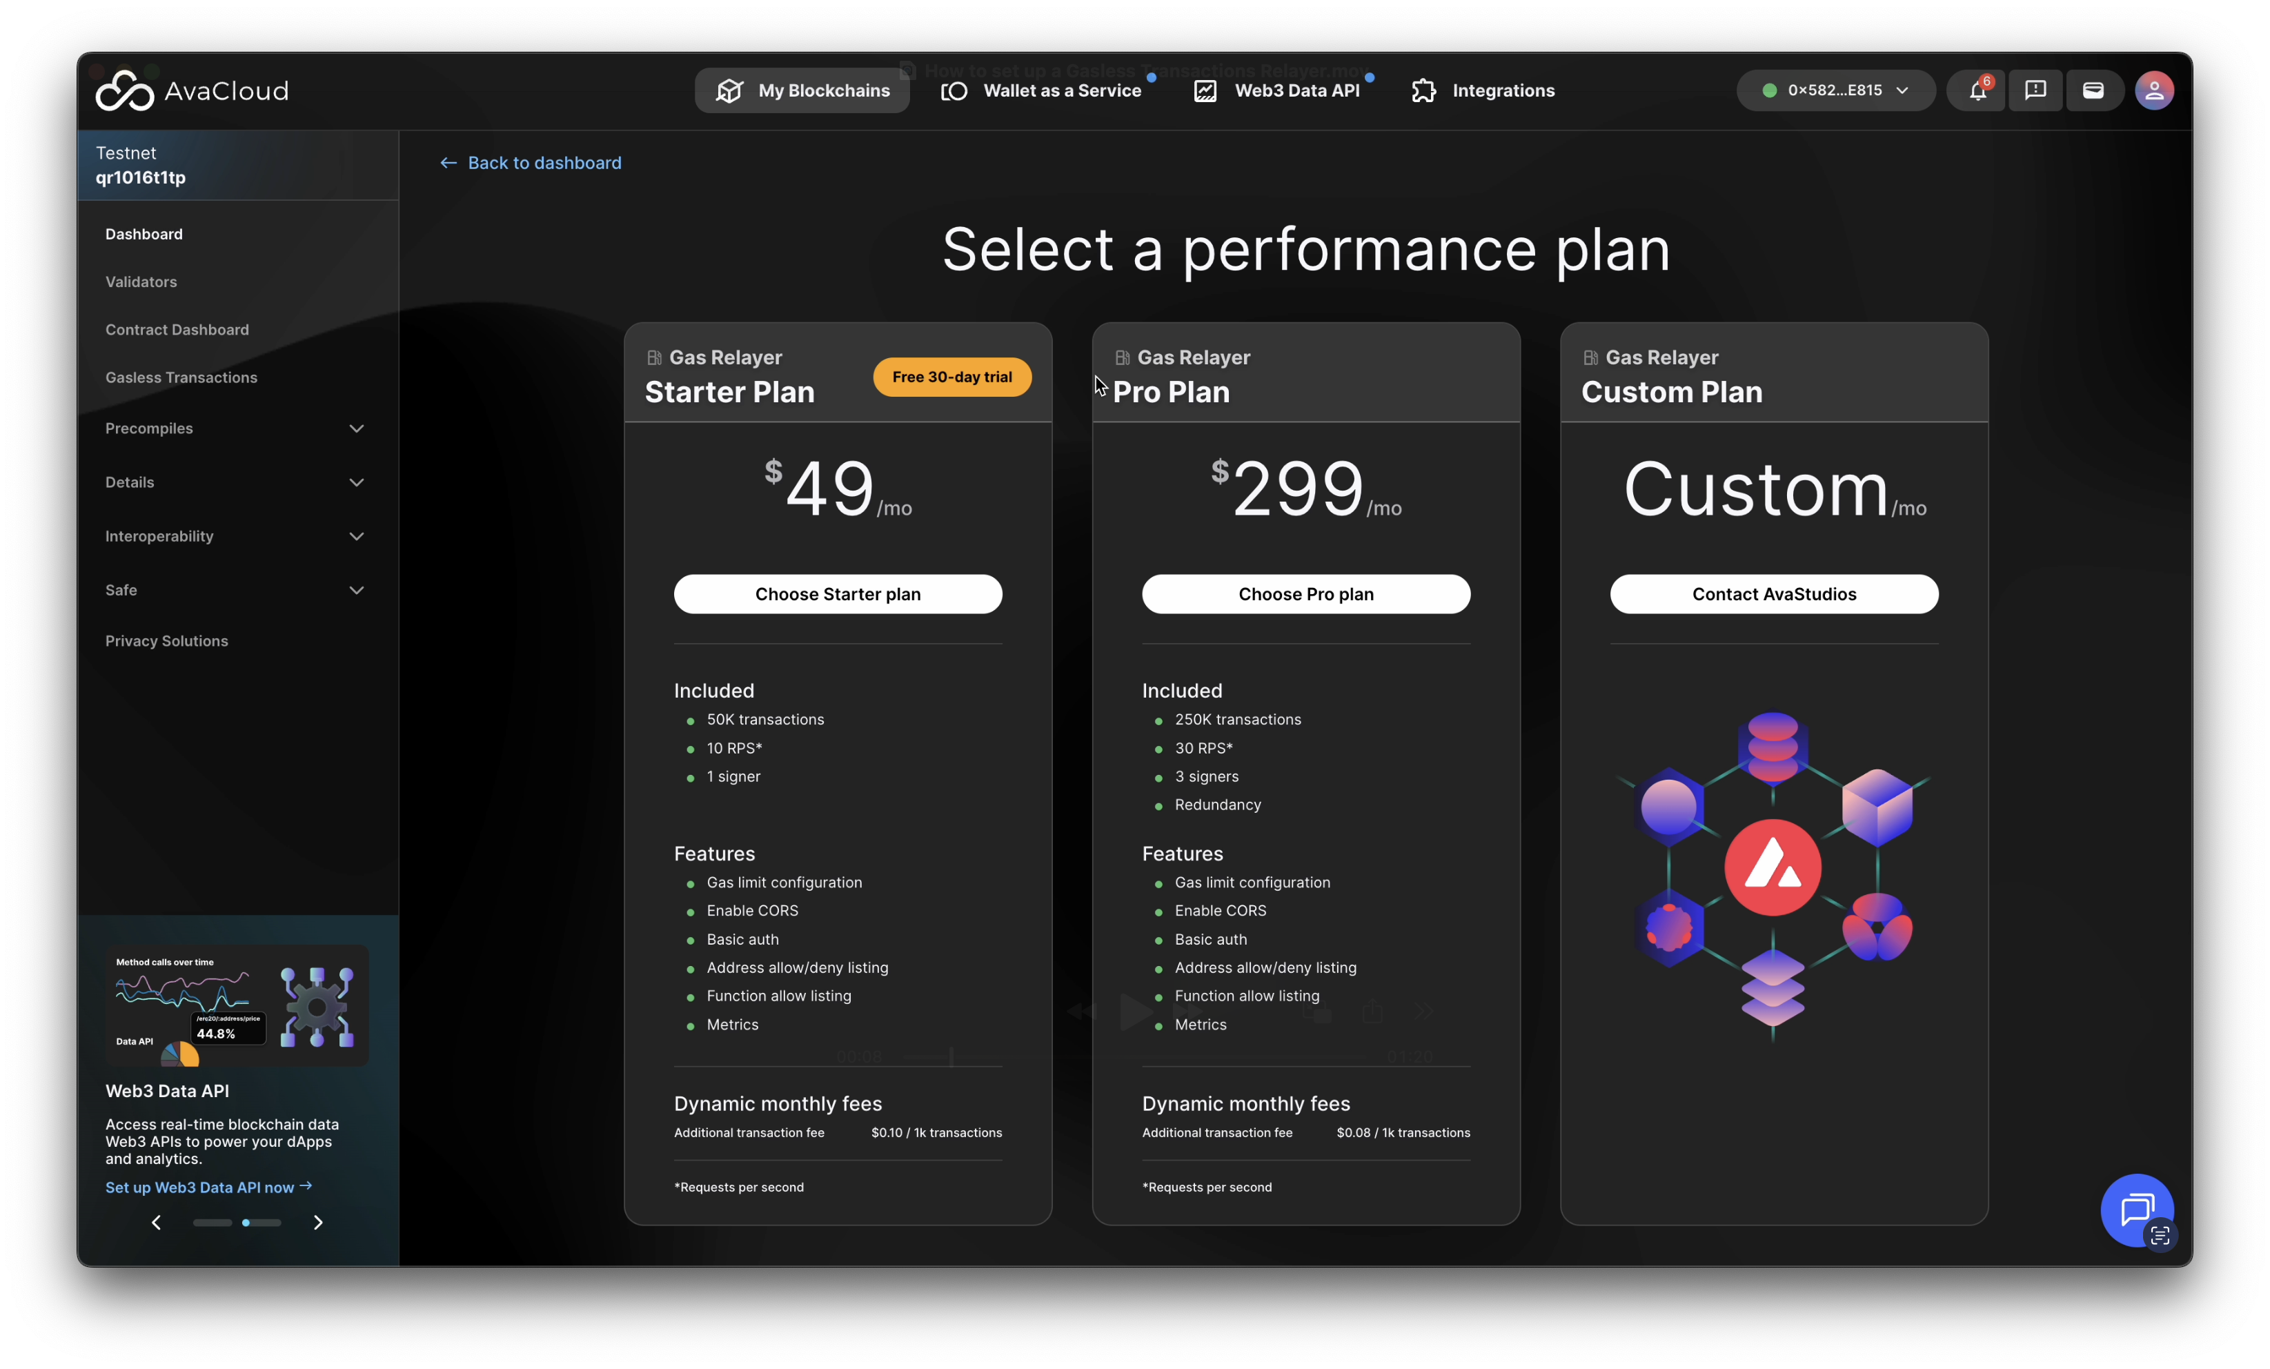Click back arrow to dashboard
Image resolution: width=2270 pixels, height=1369 pixels.
(448, 163)
